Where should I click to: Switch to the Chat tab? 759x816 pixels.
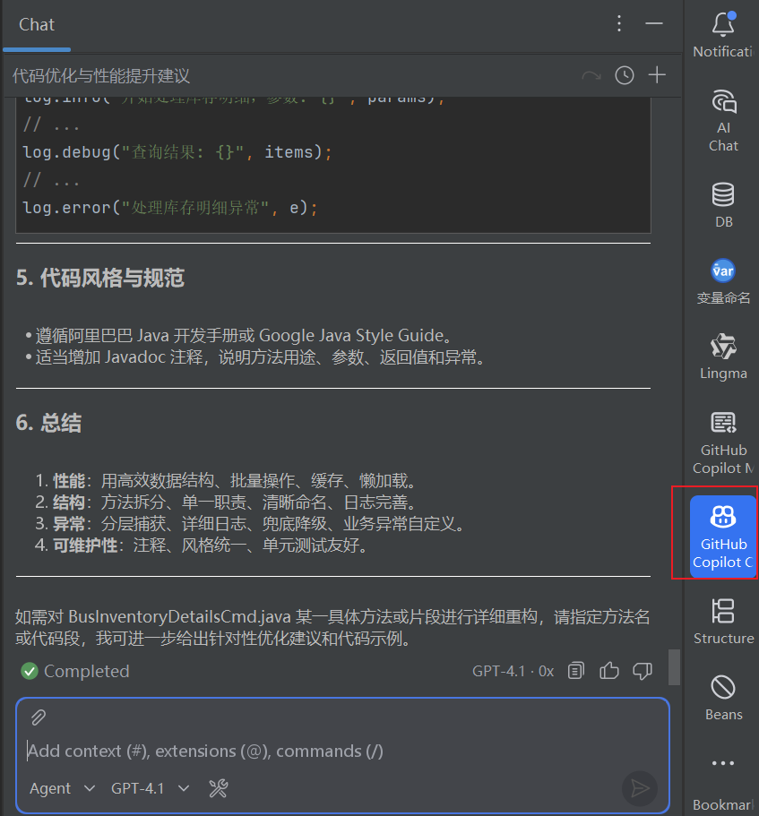[x=37, y=25]
